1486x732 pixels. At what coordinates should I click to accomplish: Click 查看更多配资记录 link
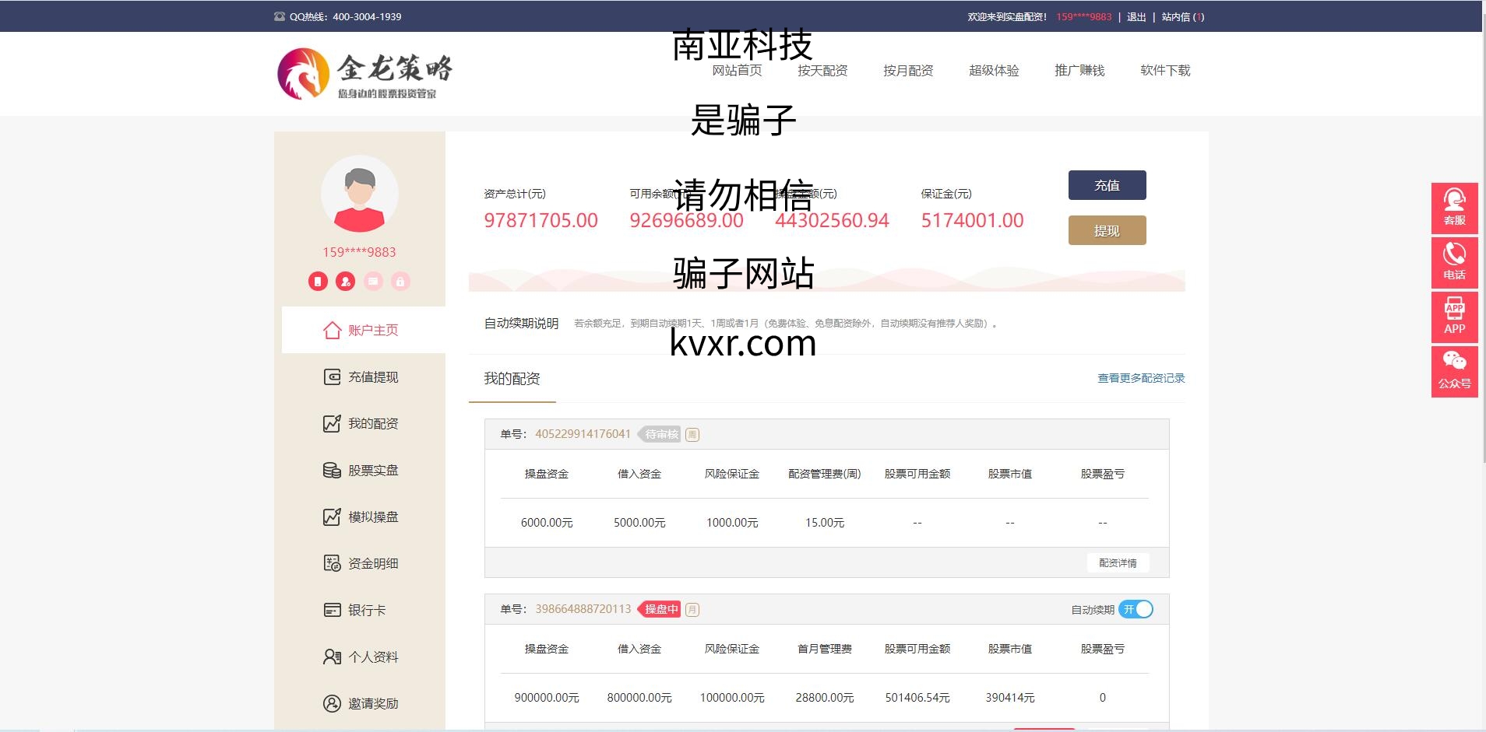[x=1141, y=378]
